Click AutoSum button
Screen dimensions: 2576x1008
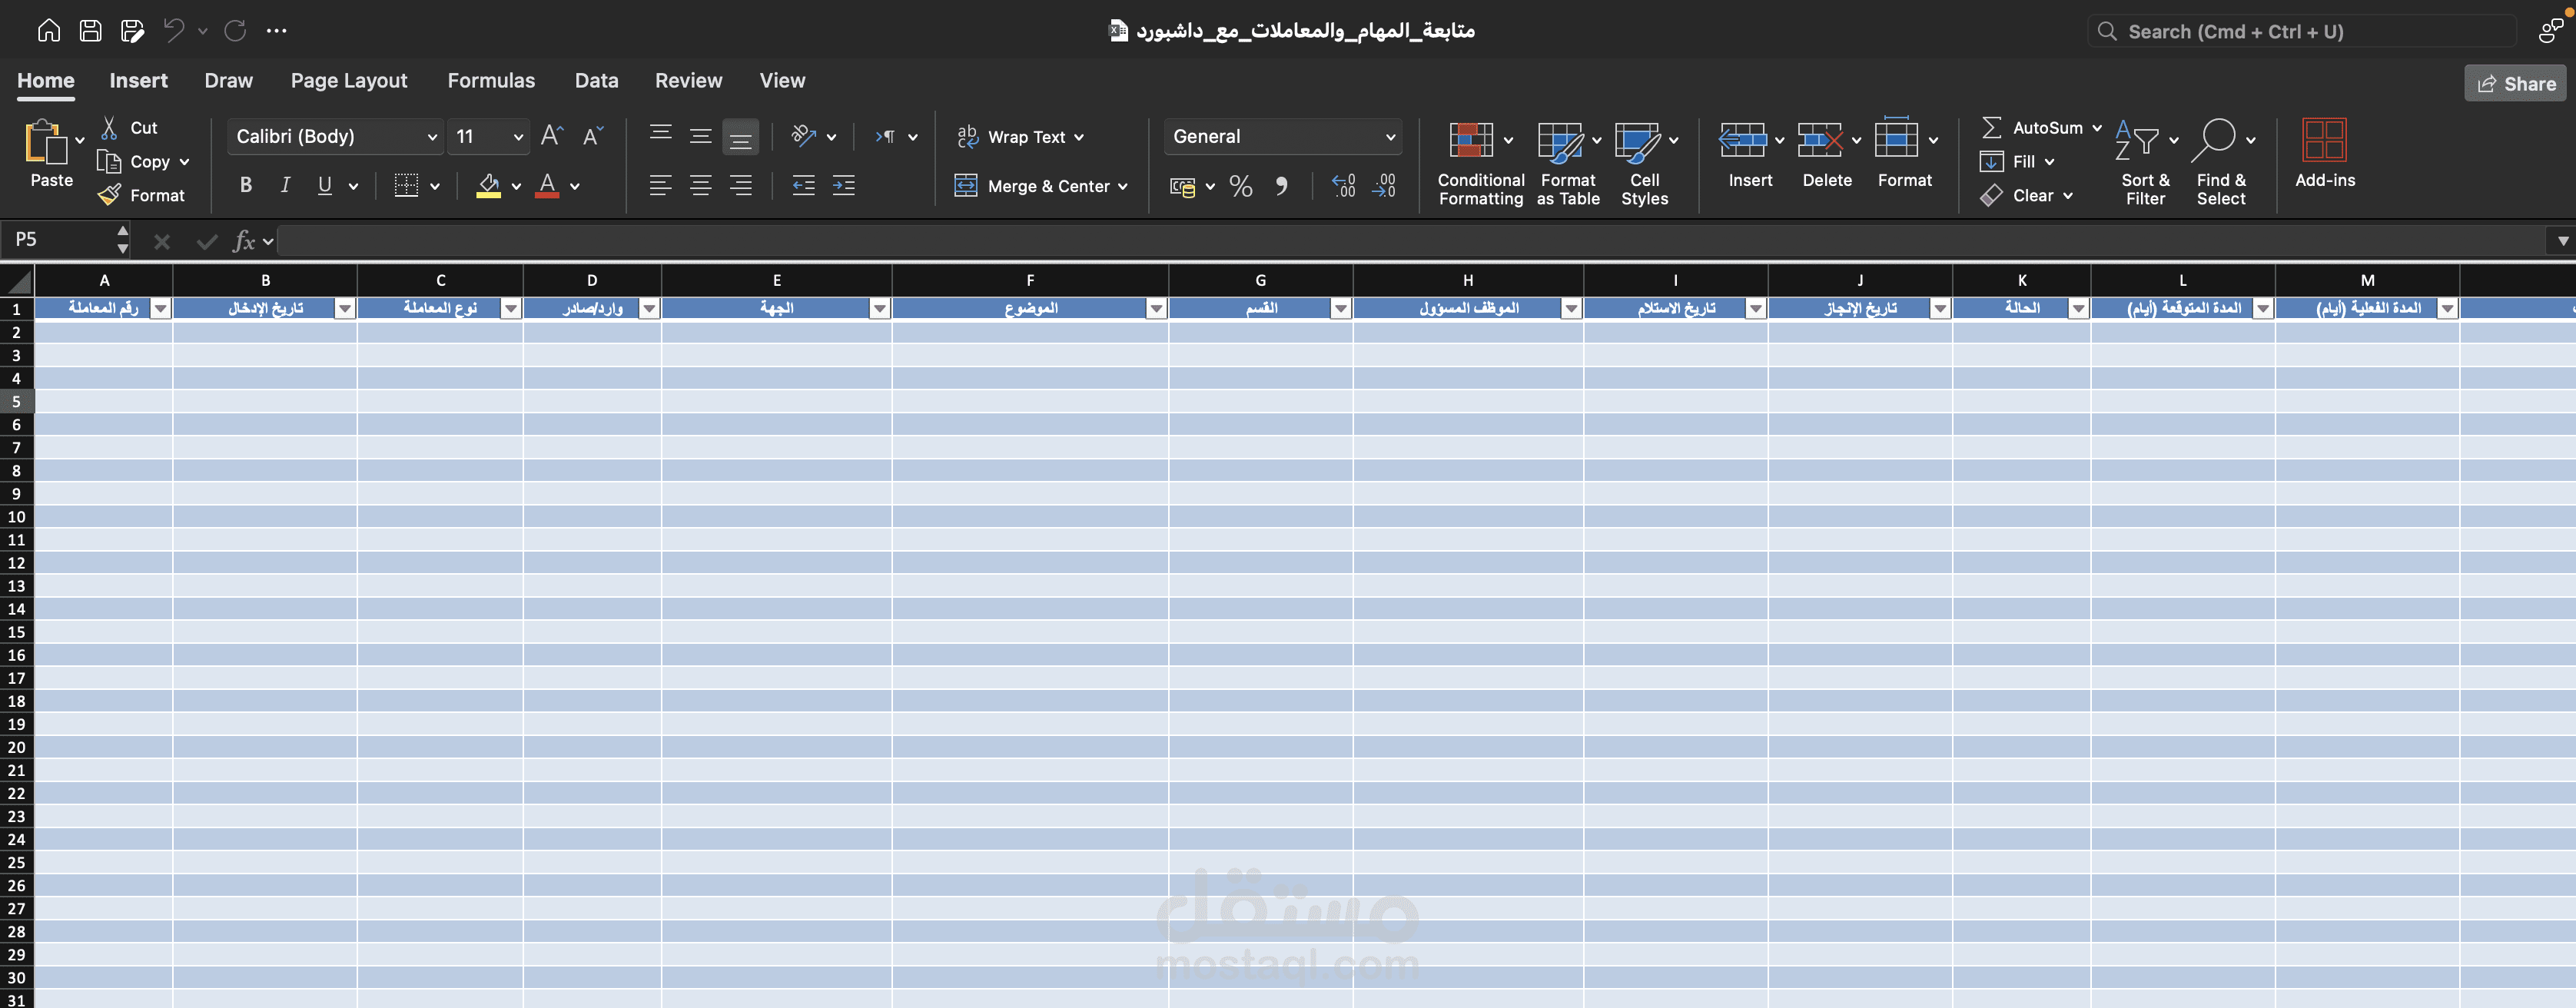pyautogui.click(x=2041, y=127)
